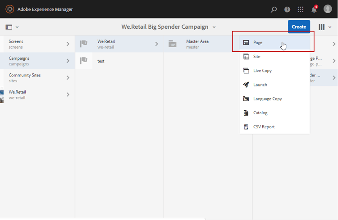The image size is (338, 220).
Task: Open the search magnifier icon
Action: [274, 9]
